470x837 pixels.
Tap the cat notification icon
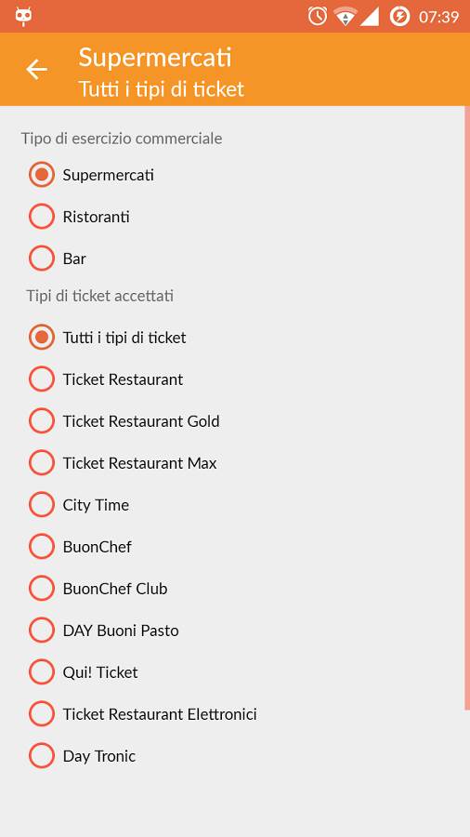pos(24,17)
